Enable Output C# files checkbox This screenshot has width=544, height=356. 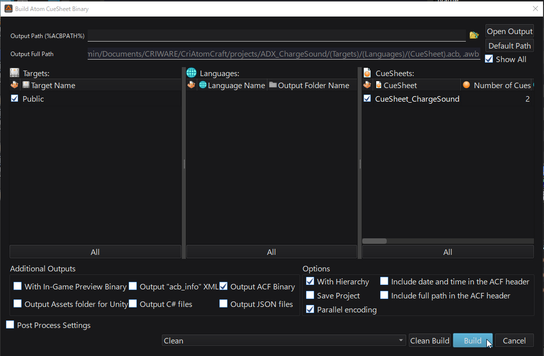point(133,303)
